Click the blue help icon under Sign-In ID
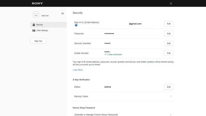The image size is (206, 116). click(x=76, y=25)
